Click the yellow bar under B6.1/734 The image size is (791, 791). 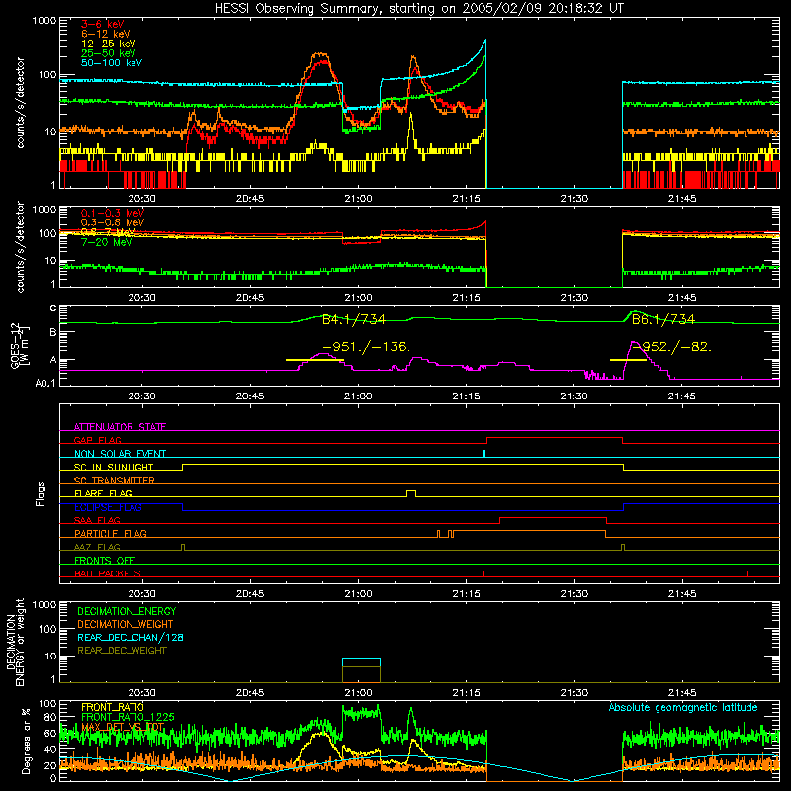(628, 360)
